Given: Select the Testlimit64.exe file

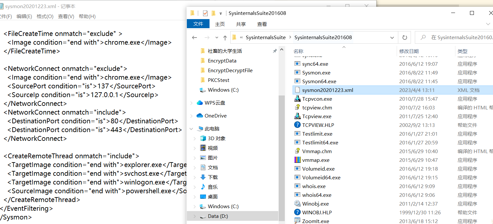Looking at the screenshot, I should 320,143.
